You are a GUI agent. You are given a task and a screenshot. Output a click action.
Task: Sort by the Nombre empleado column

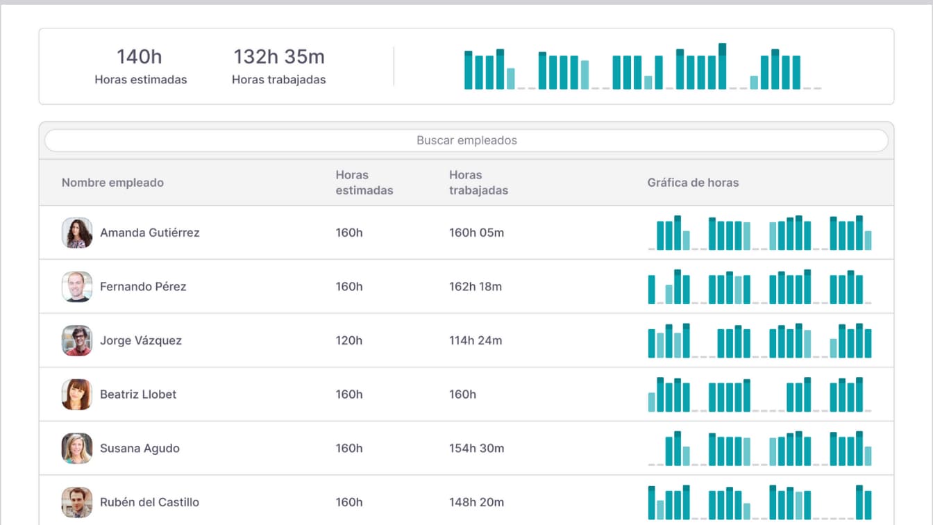112,182
